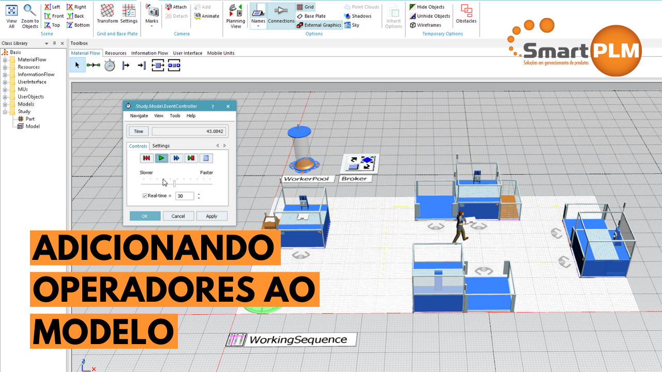The width and height of the screenshot is (662, 372).
Task: Expand the Marks dropdown
Action: tap(152, 27)
